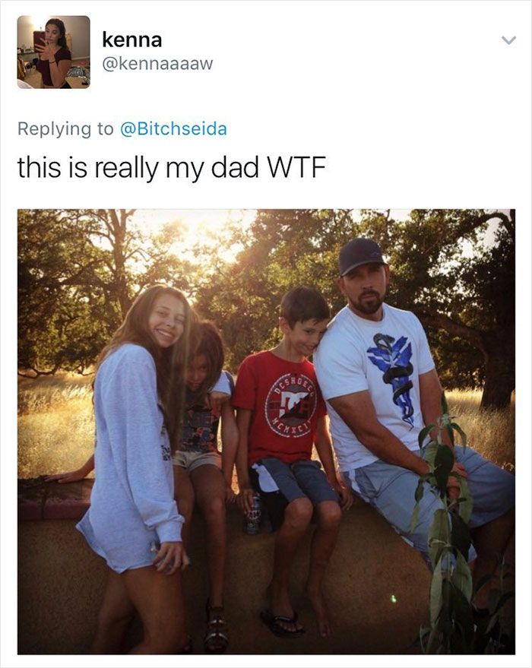The height and width of the screenshot is (668, 532).
Task: Click the boy's red shirt logo in the photo
Action: (290, 406)
